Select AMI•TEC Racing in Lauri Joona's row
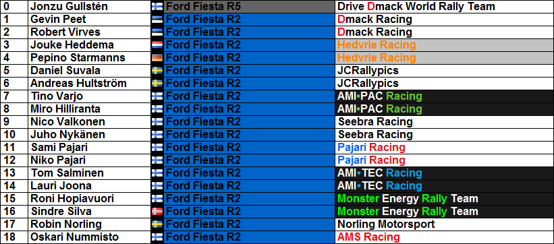The height and width of the screenshot is (244, 554). pos(444,186)
